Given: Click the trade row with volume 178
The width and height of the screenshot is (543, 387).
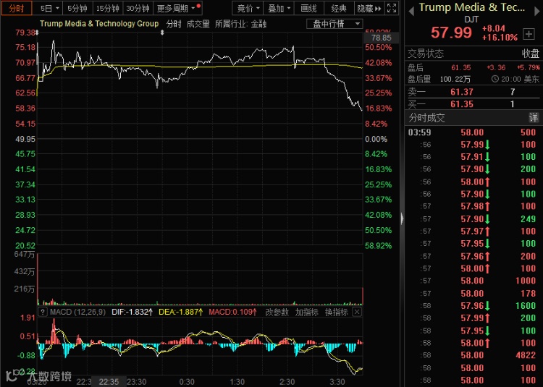Looking at the screenshot, I should click(x=473, y=293).
